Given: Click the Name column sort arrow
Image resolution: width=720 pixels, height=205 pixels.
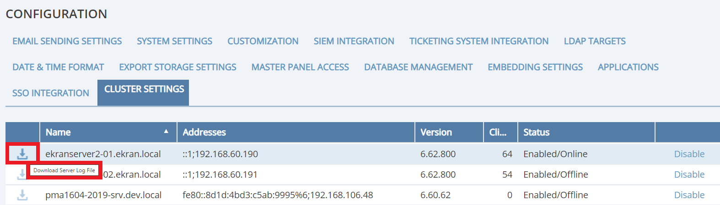Looking at the screenshot, I should 166,132.
